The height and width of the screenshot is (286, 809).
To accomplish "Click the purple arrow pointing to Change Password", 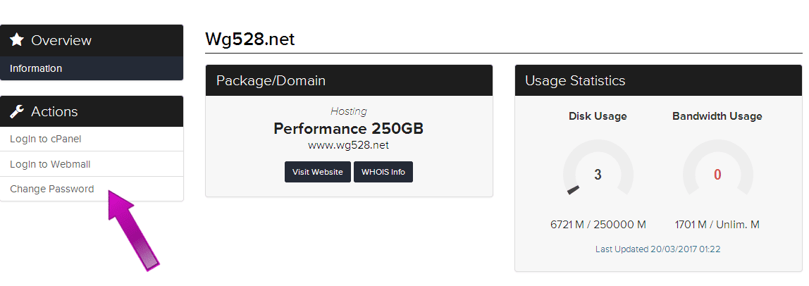I will click(132, 232).
